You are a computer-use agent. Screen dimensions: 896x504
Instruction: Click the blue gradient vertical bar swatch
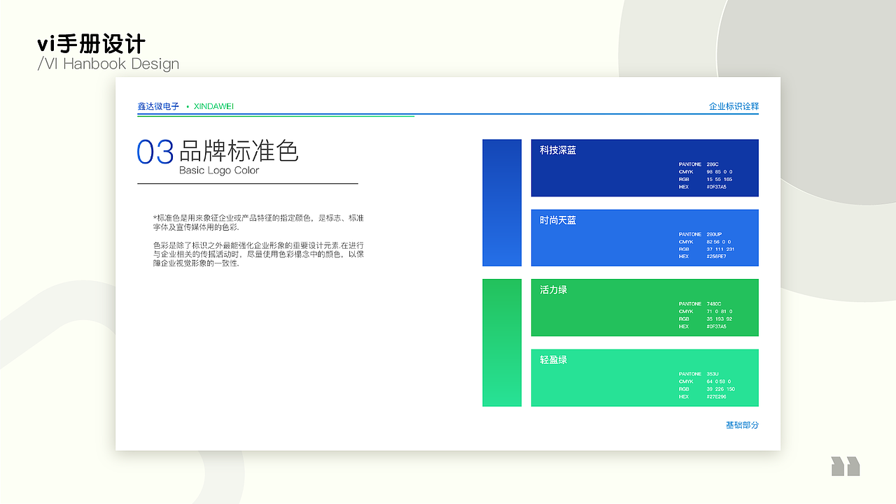pos(501,203)
